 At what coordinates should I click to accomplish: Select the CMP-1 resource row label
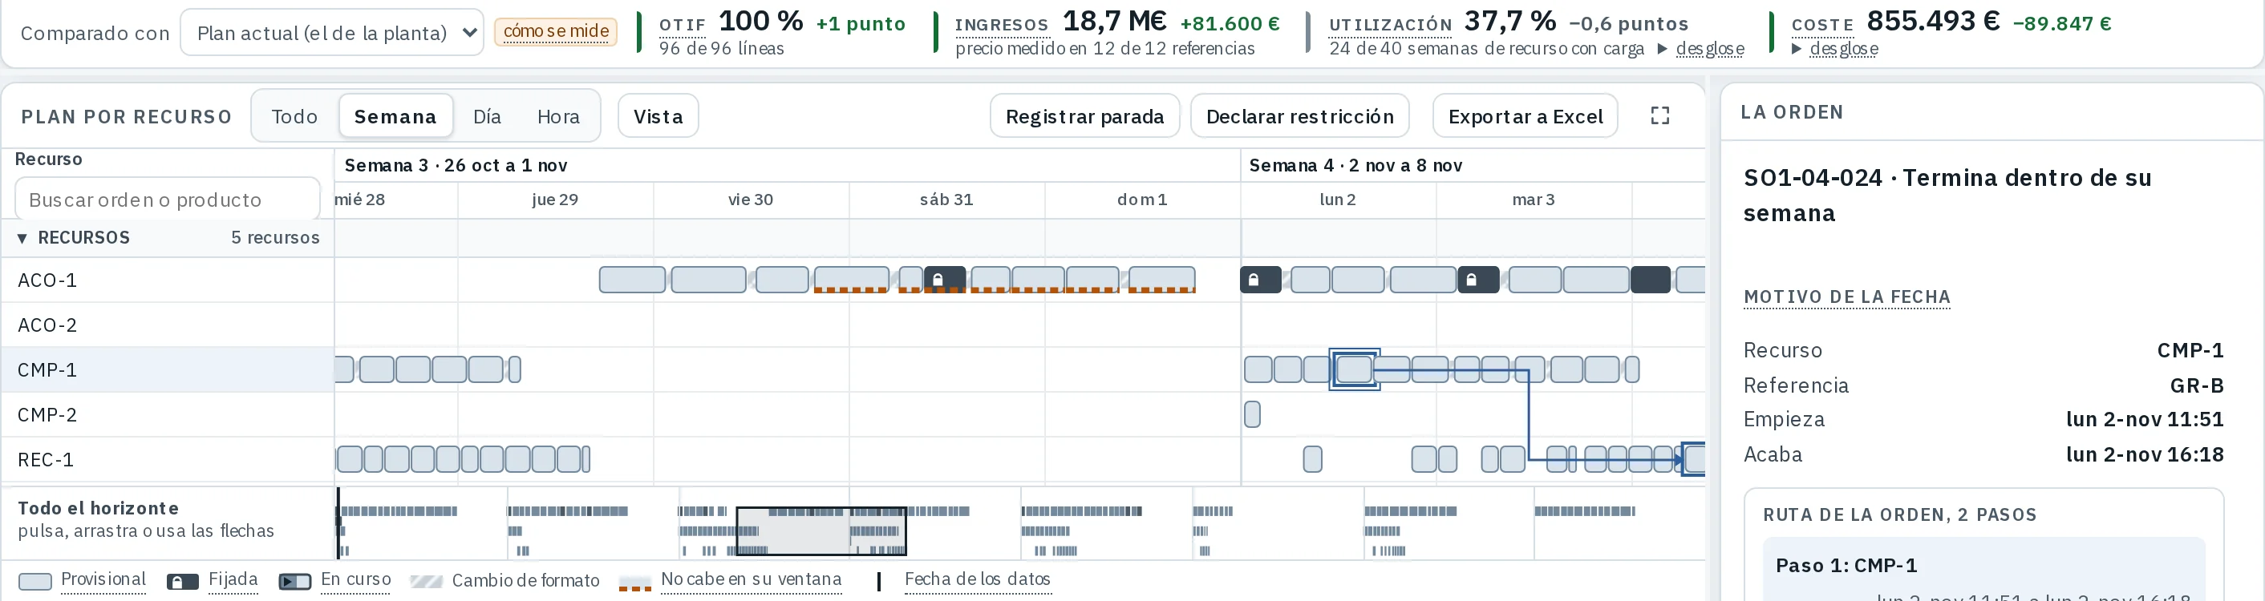[47, 370]
